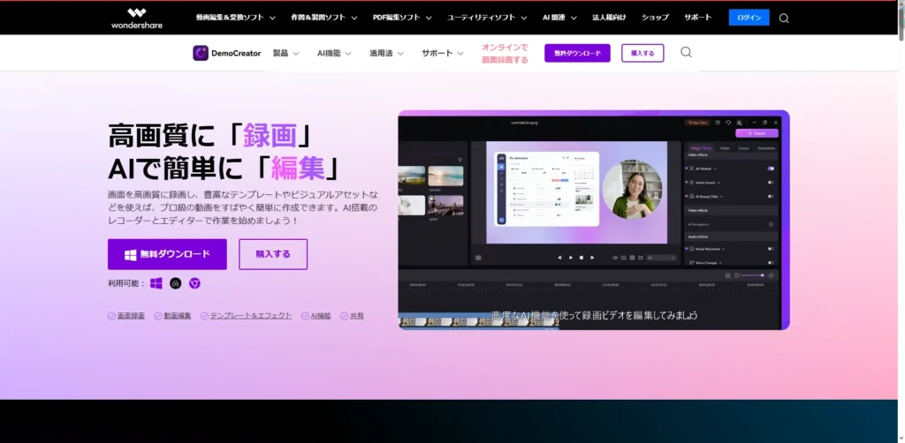Click the DemoCreator product logo icon
The height and width of the screenshot is (443, 905).
point(201,53)
